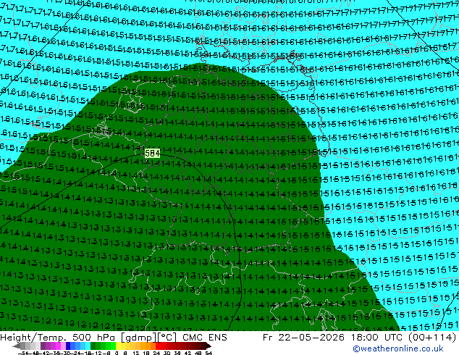Open the weatheronline.co.uk copyright link
This screenshot has width=459, height=355.
(398, 348)
